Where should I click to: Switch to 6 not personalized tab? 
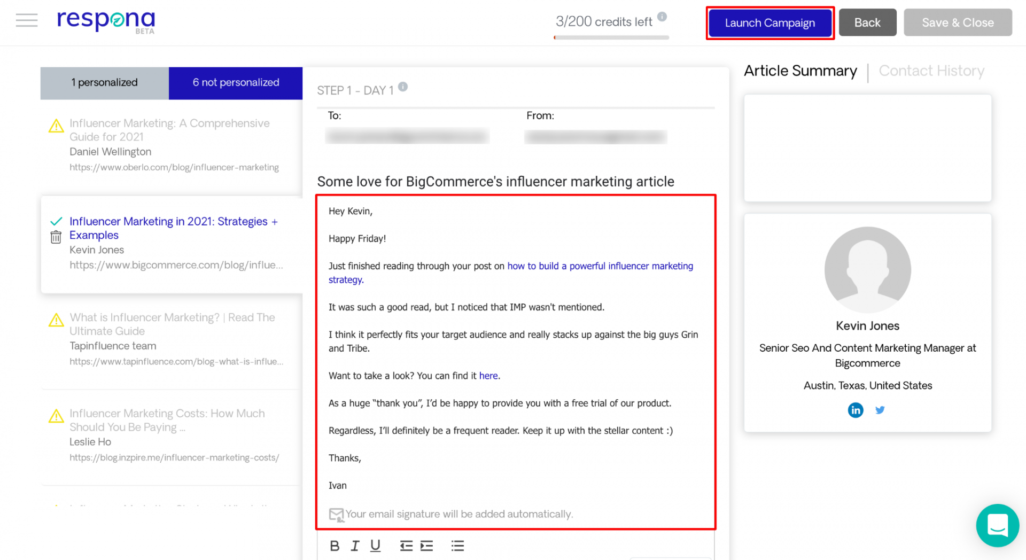236,83
